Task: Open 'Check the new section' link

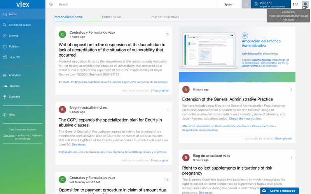Action: pos(245,119)
